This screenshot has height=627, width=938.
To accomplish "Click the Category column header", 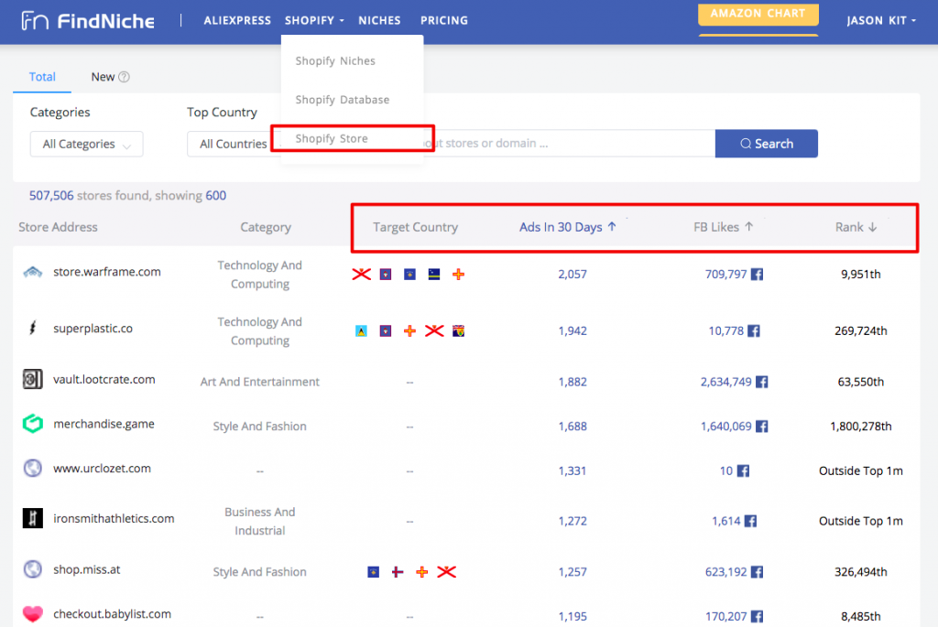I will 266,227.
